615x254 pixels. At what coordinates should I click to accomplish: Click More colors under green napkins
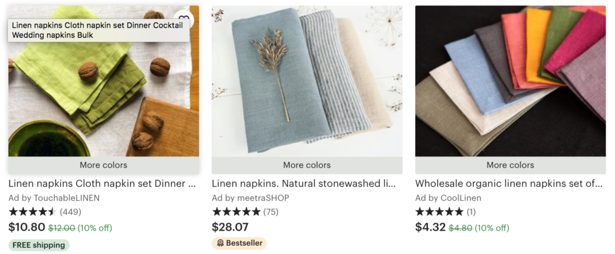(x=103, y=165)
